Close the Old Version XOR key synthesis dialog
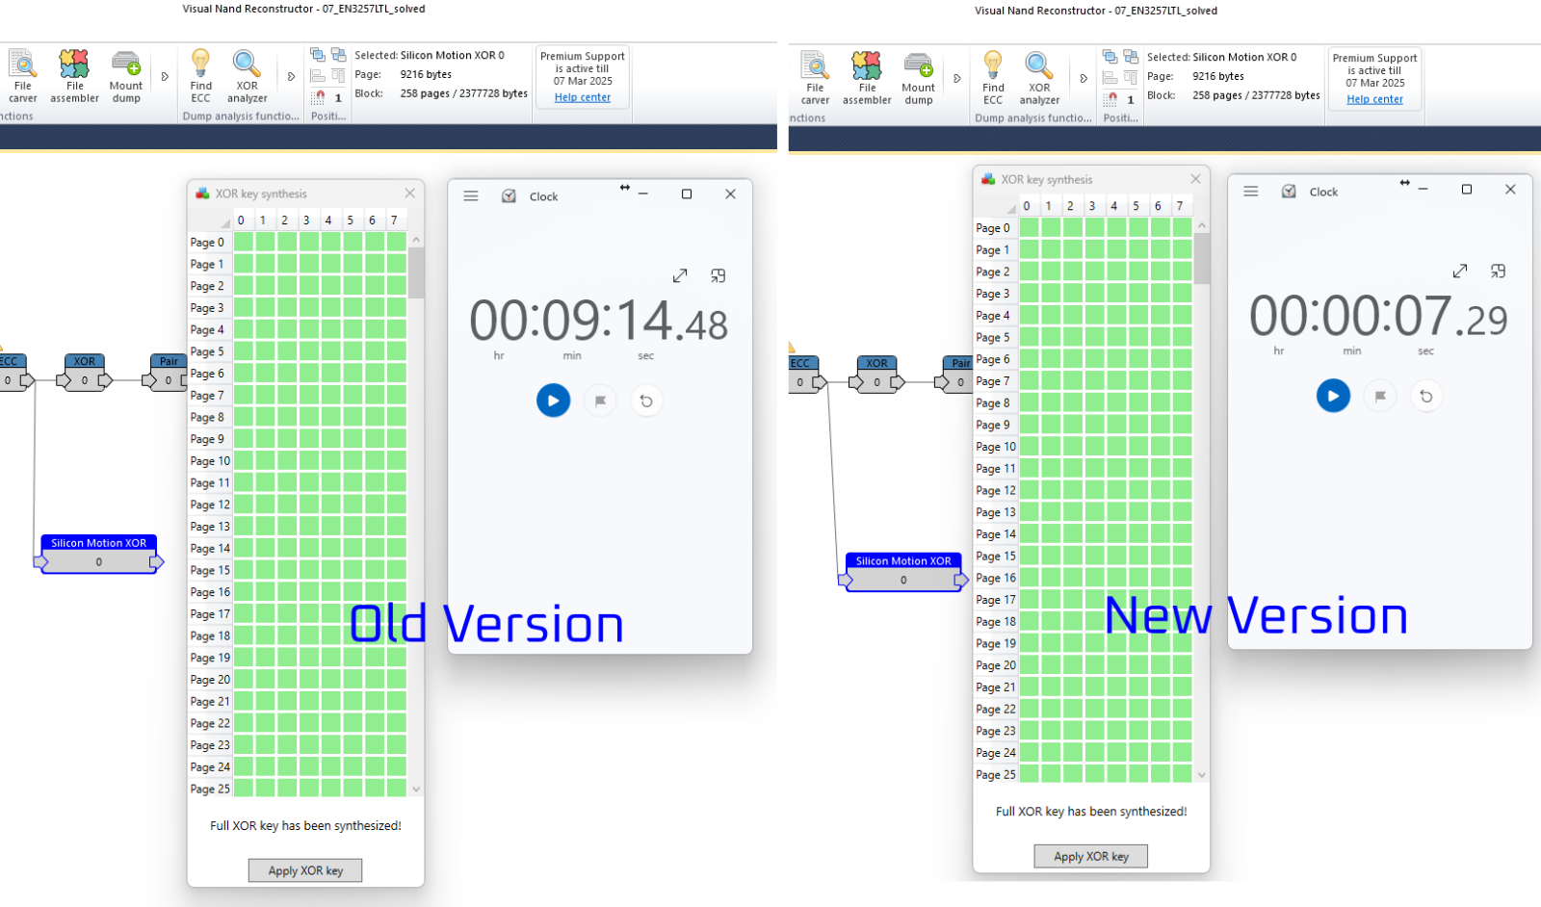Viewport: 1541px width, 907px height. click(x=410, y=194)
